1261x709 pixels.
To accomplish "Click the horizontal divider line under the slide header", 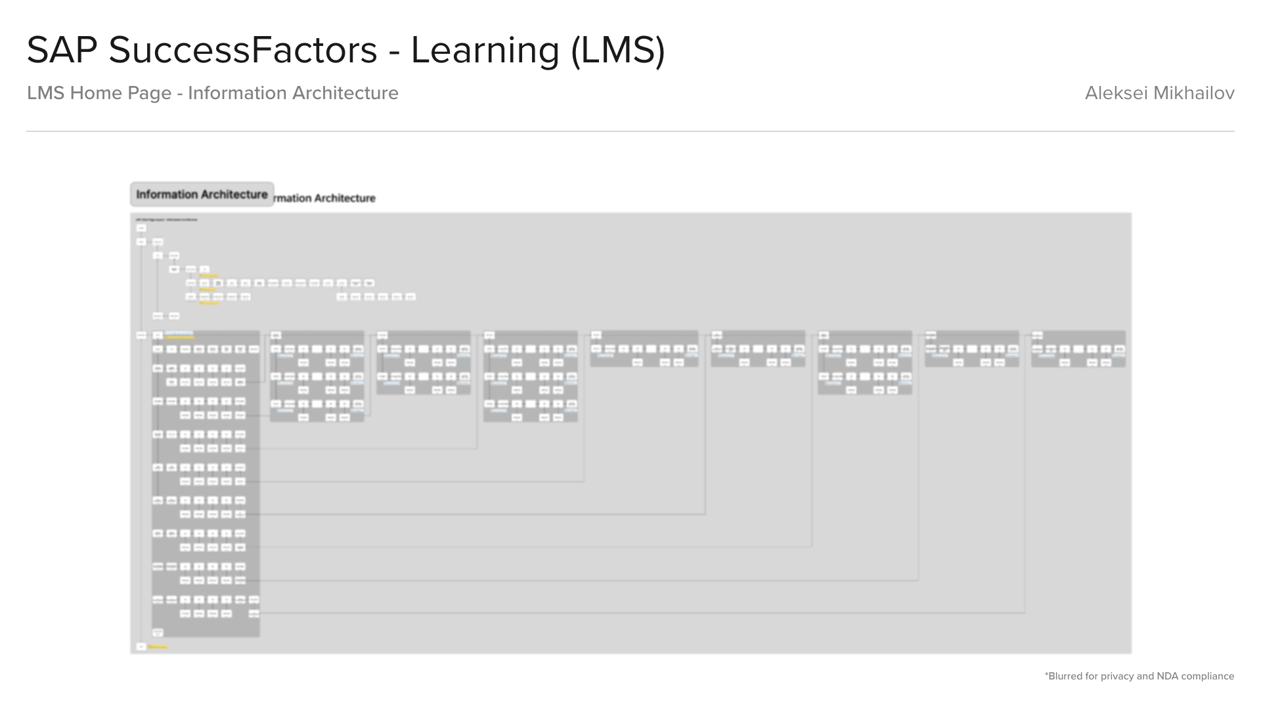I will 630,131.
